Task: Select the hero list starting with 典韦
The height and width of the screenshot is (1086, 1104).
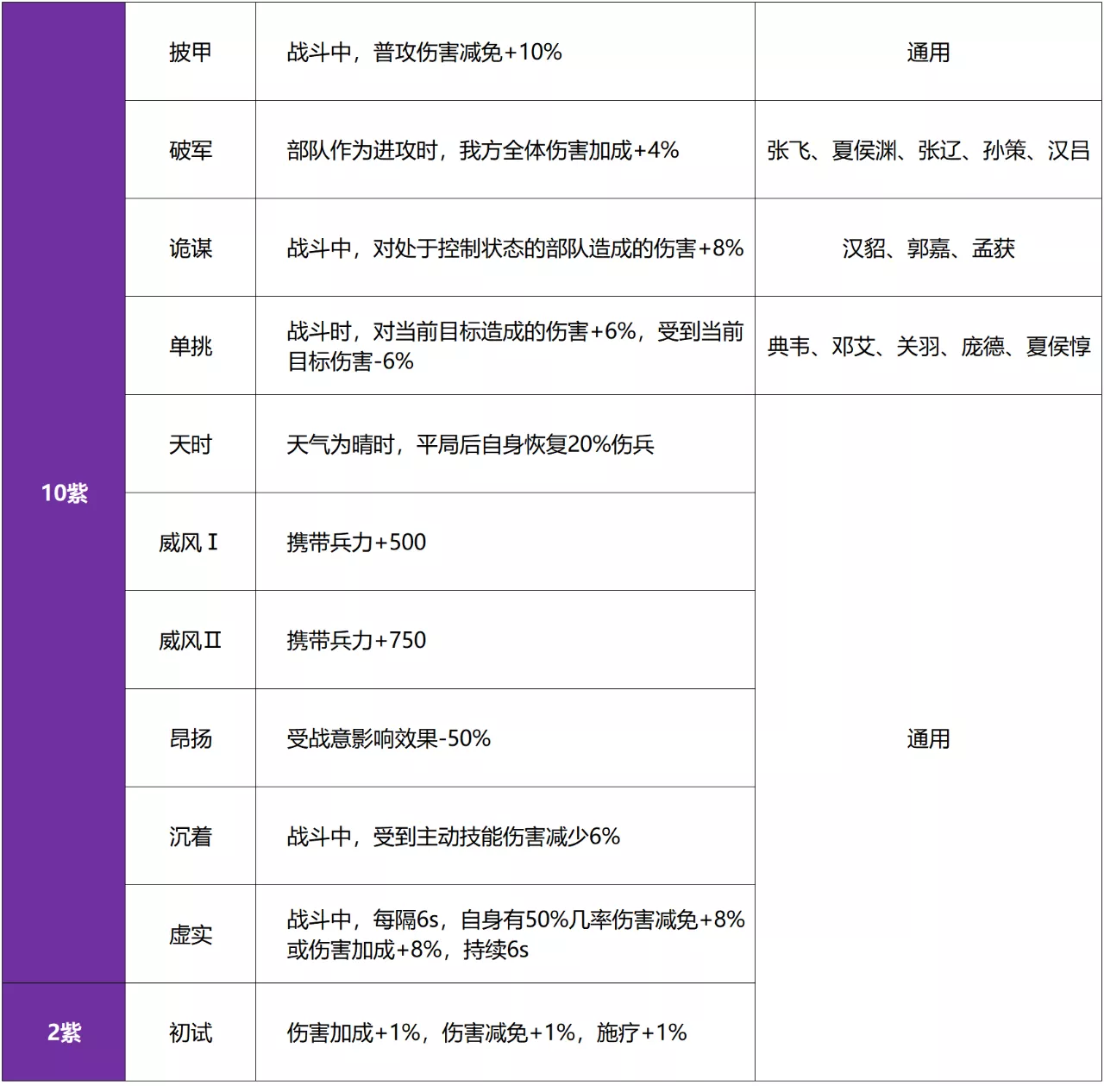Action: coord(928,347)
